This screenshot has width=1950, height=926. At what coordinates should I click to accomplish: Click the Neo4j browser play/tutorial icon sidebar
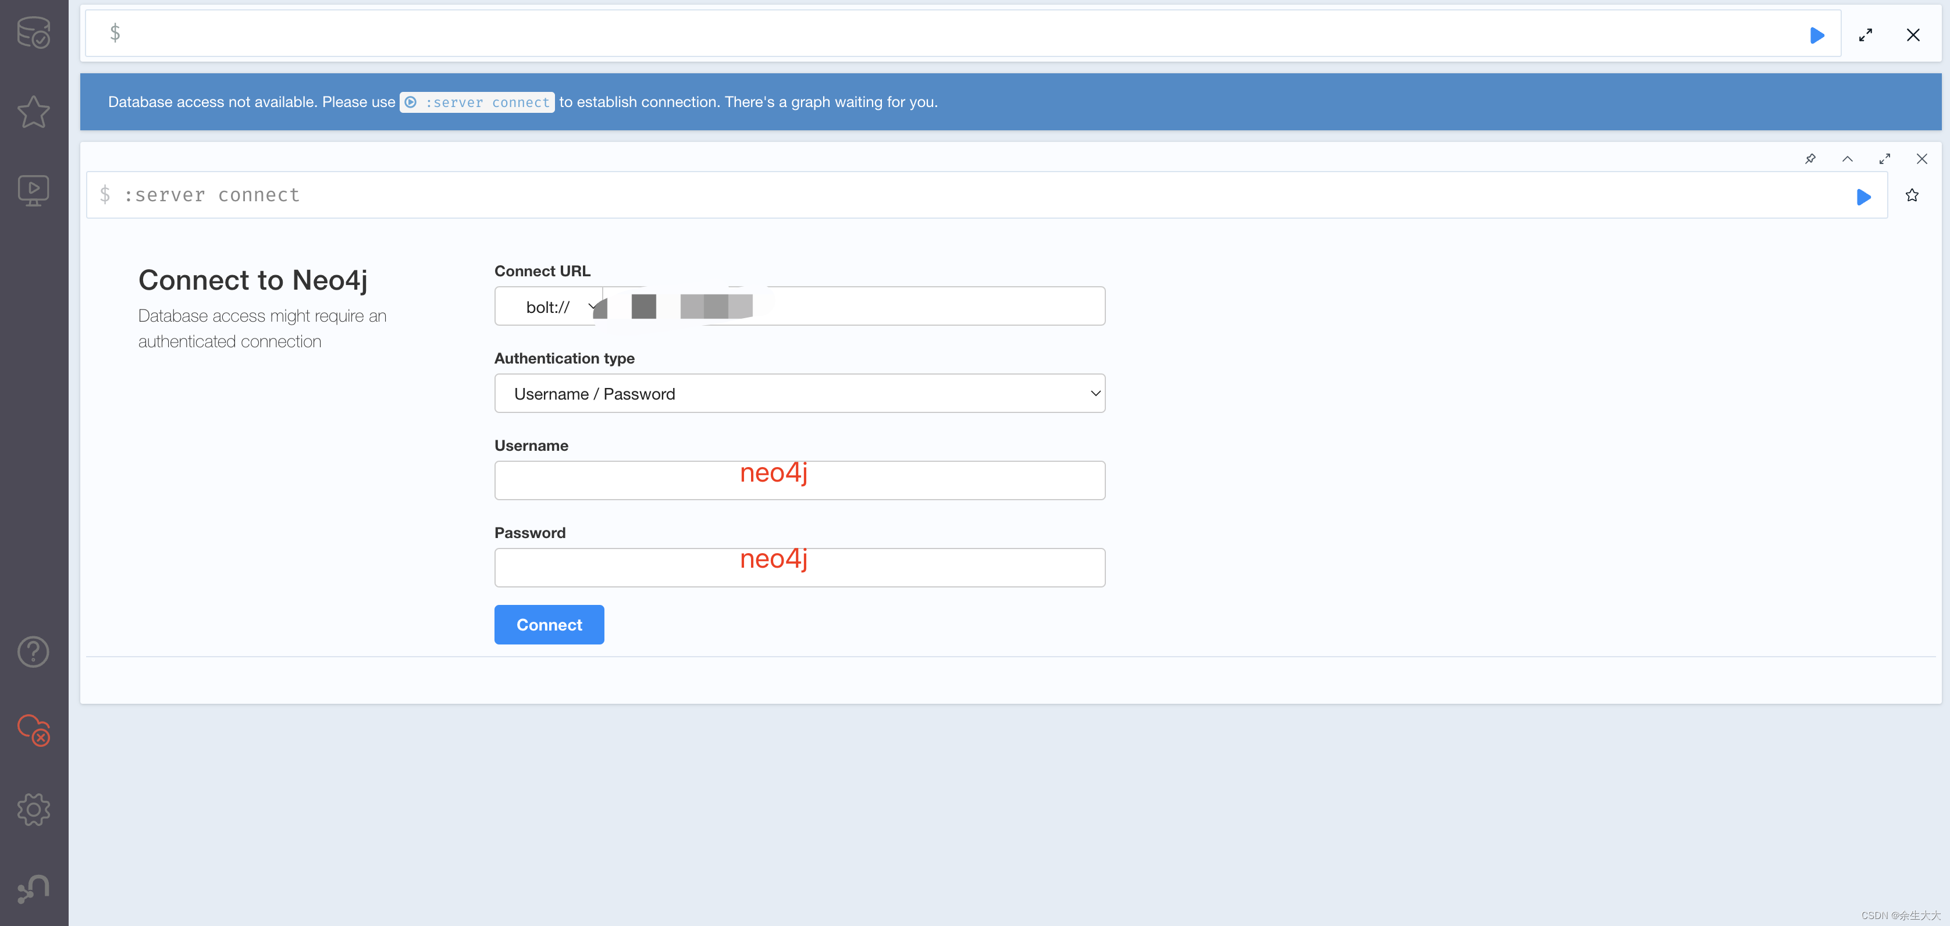[x=34, y=190]
